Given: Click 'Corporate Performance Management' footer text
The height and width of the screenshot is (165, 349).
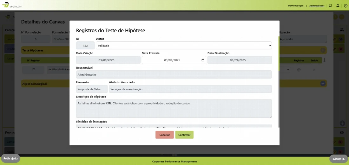Looking at the screenshot, I should [x=174, y=162].
